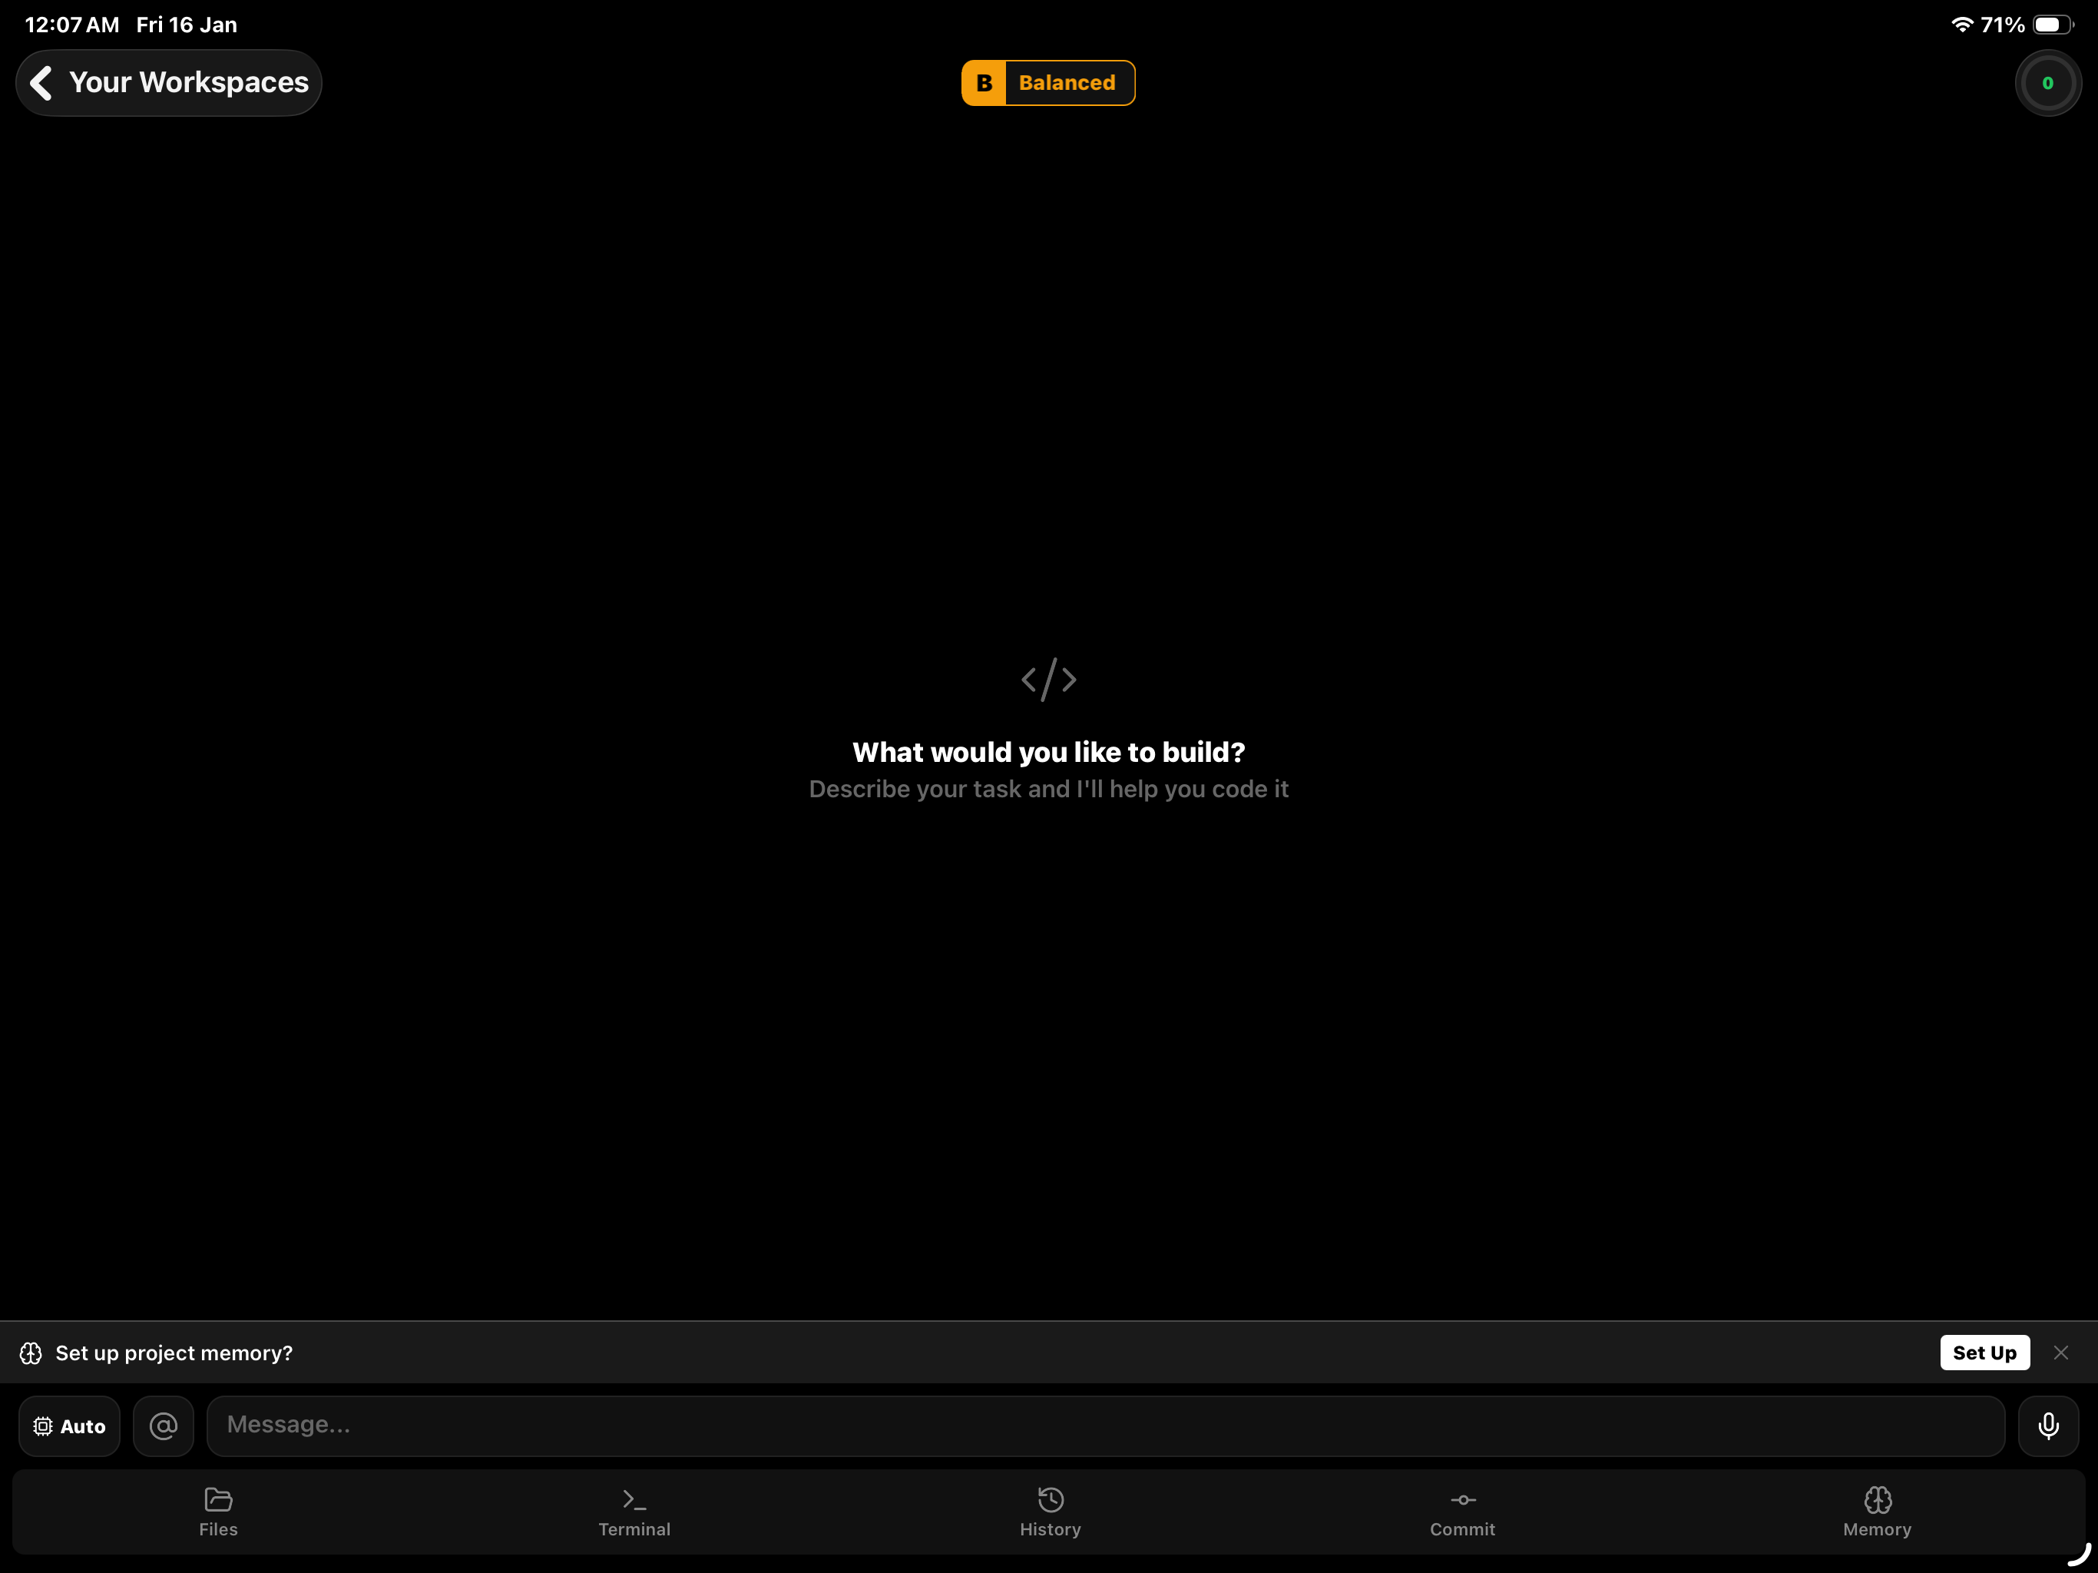Tap the 71% battery percentage
Image resolution: width=2098 pixels, height=1573 pixels.
[2002, 25]
